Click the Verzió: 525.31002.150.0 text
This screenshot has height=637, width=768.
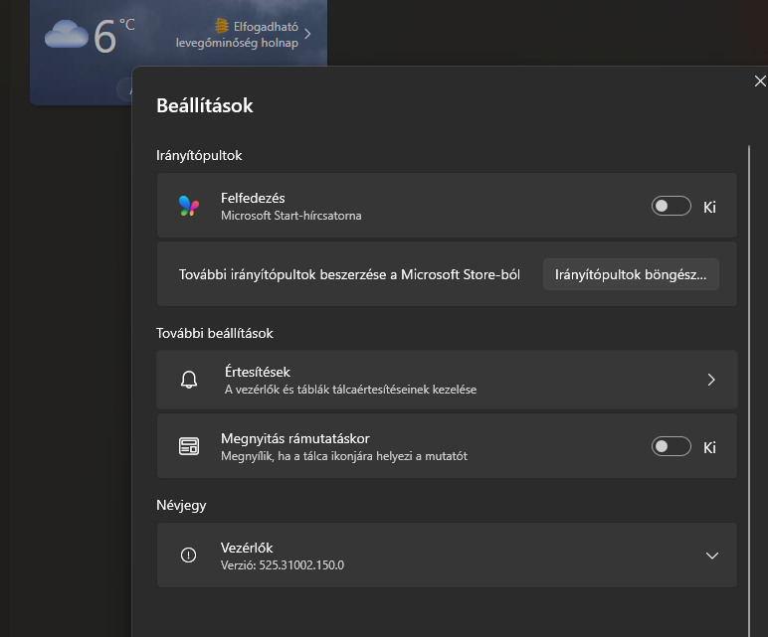tap(283, 565)
